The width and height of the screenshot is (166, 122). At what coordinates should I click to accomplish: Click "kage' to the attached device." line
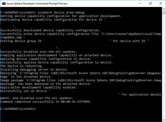(26, 77)
